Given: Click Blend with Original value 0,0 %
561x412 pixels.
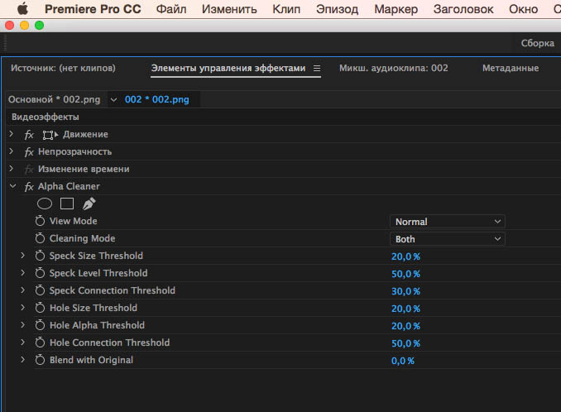Looking at the screenshot, I should point(403,361).
